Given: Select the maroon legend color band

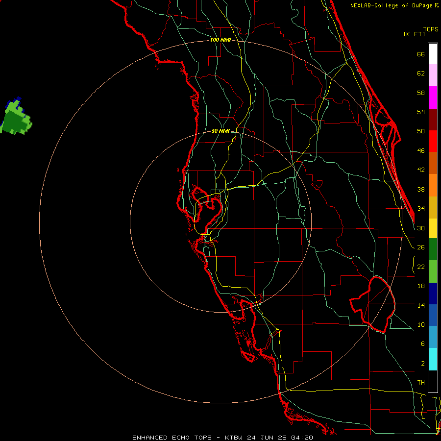Looking at the screenshot, I should pyautogui.click(x=433, y=120).
